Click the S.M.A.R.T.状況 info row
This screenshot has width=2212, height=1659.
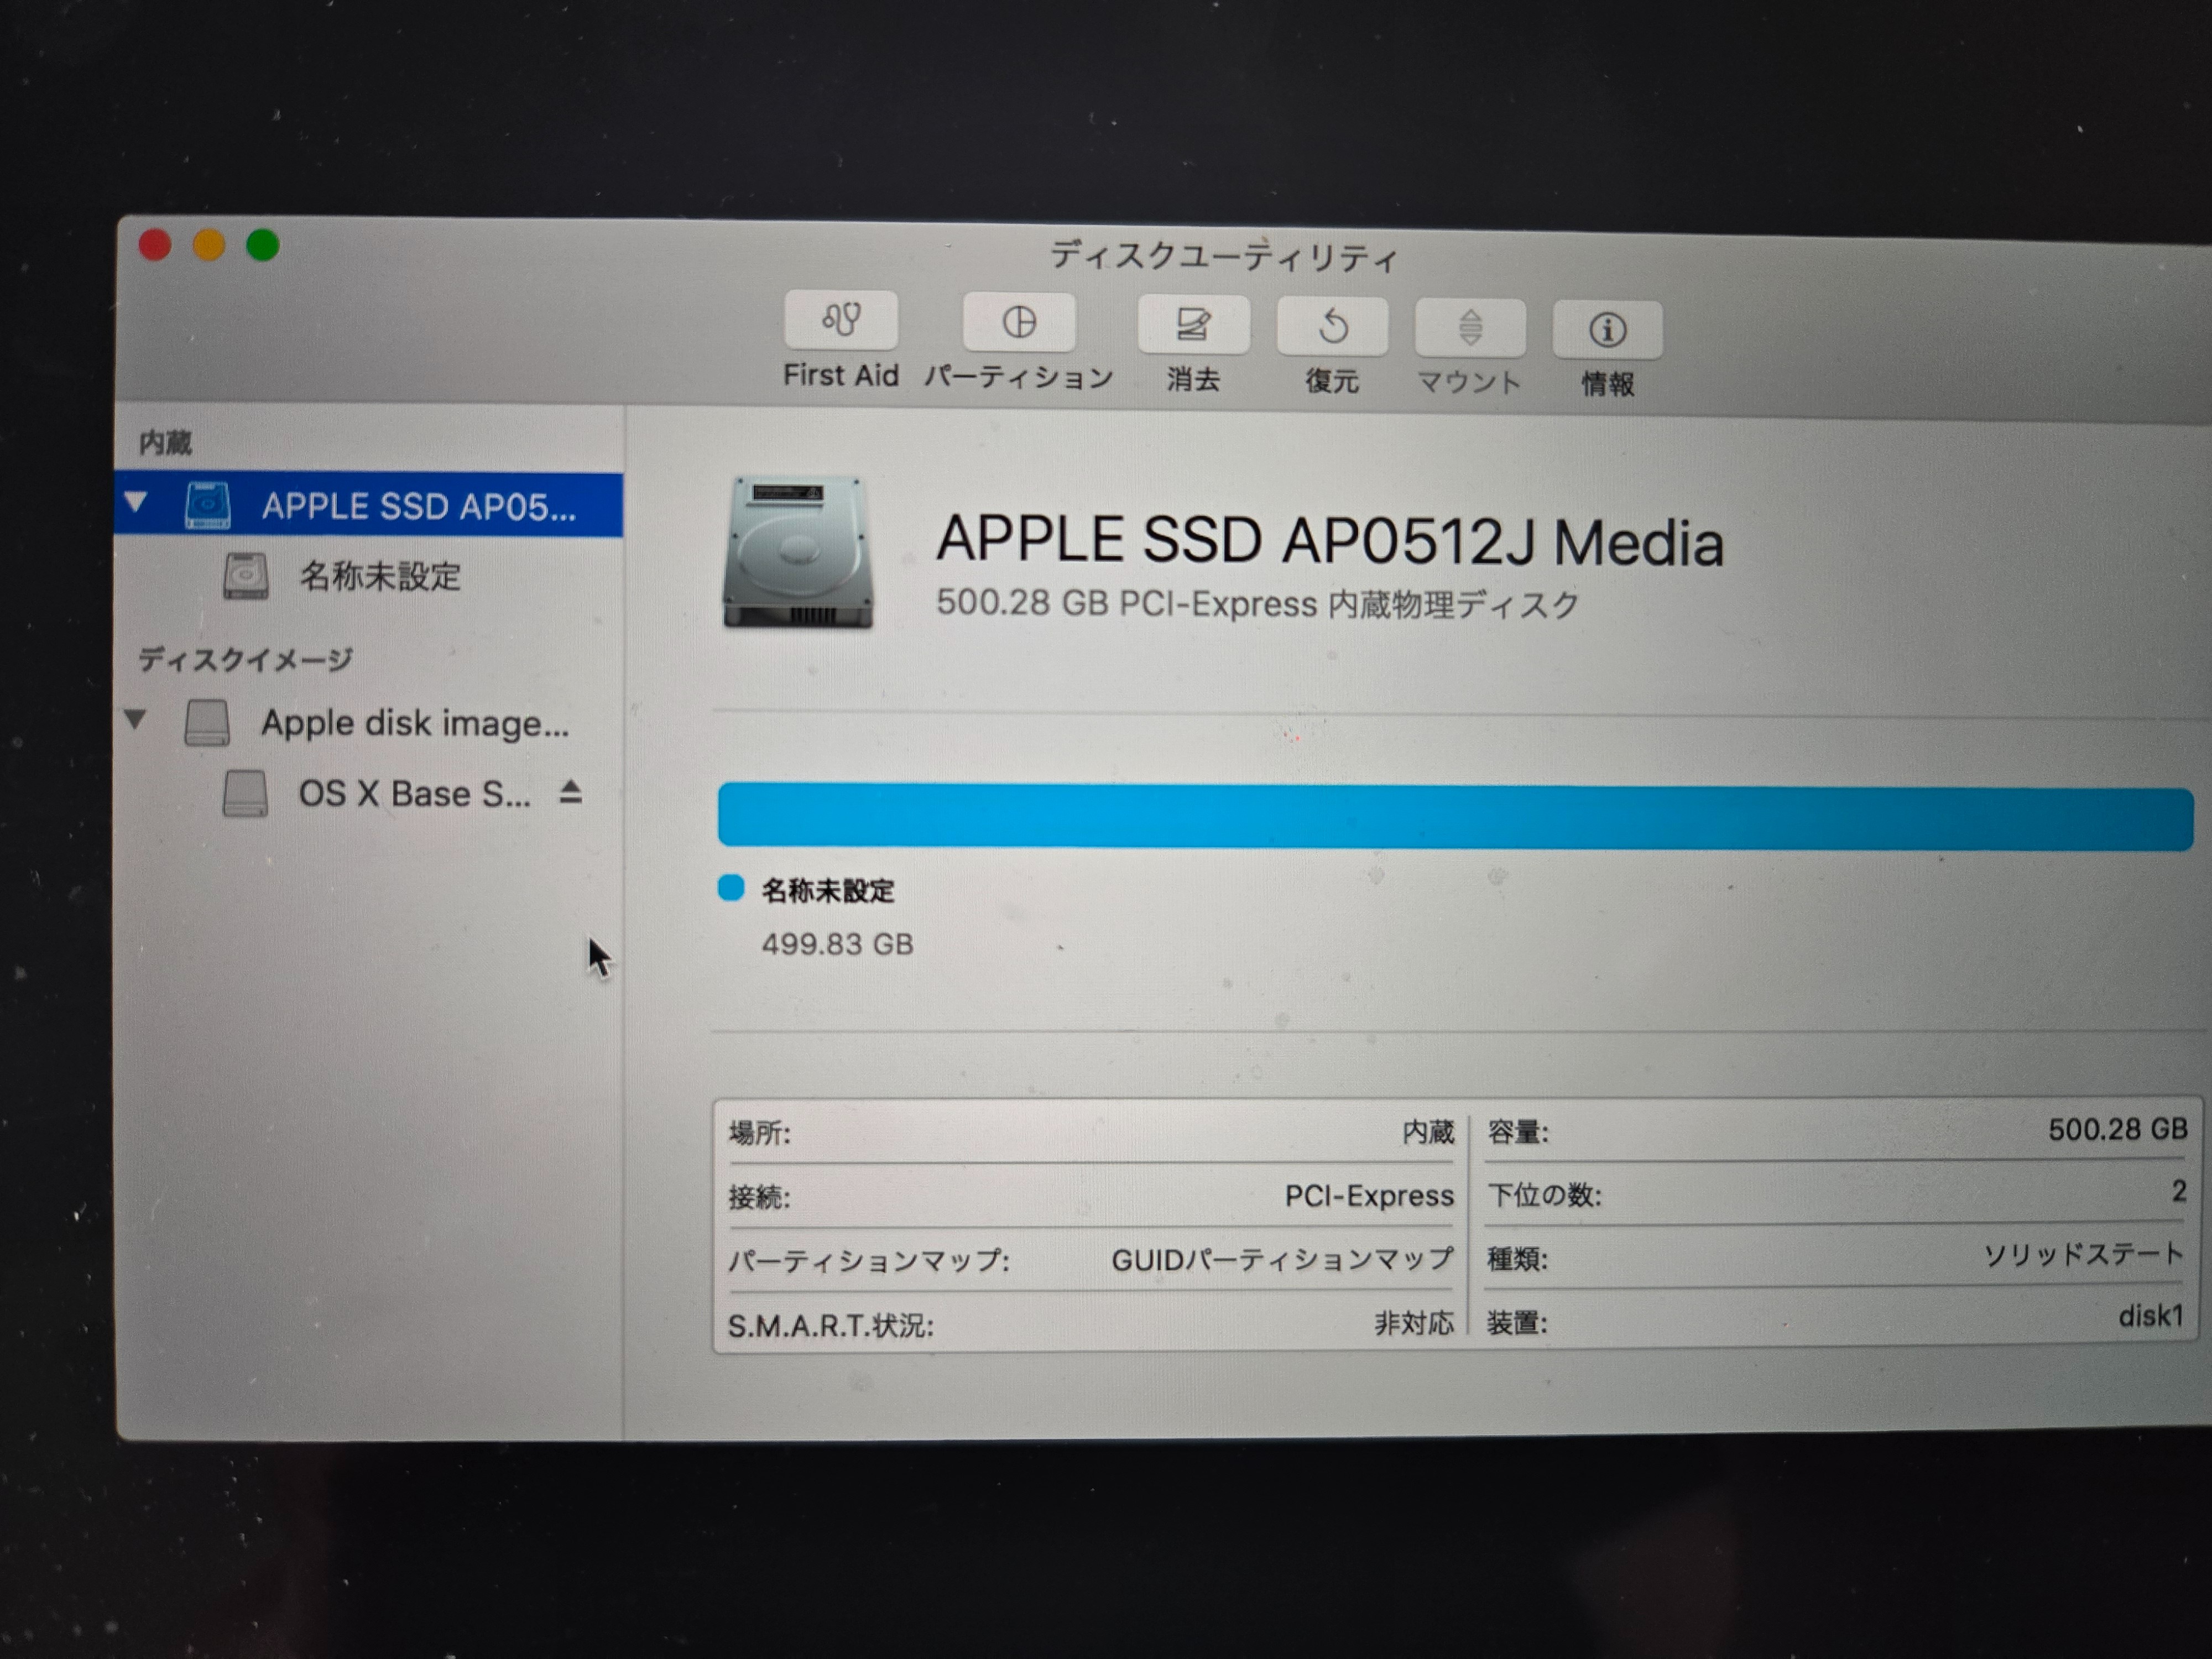(1090, 1325)
